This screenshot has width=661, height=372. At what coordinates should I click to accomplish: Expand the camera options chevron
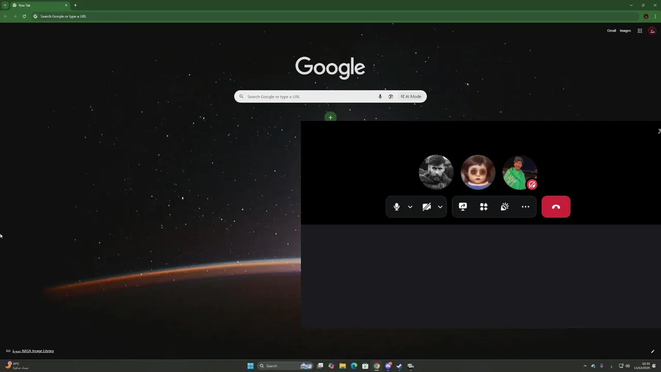pos(440,207)
